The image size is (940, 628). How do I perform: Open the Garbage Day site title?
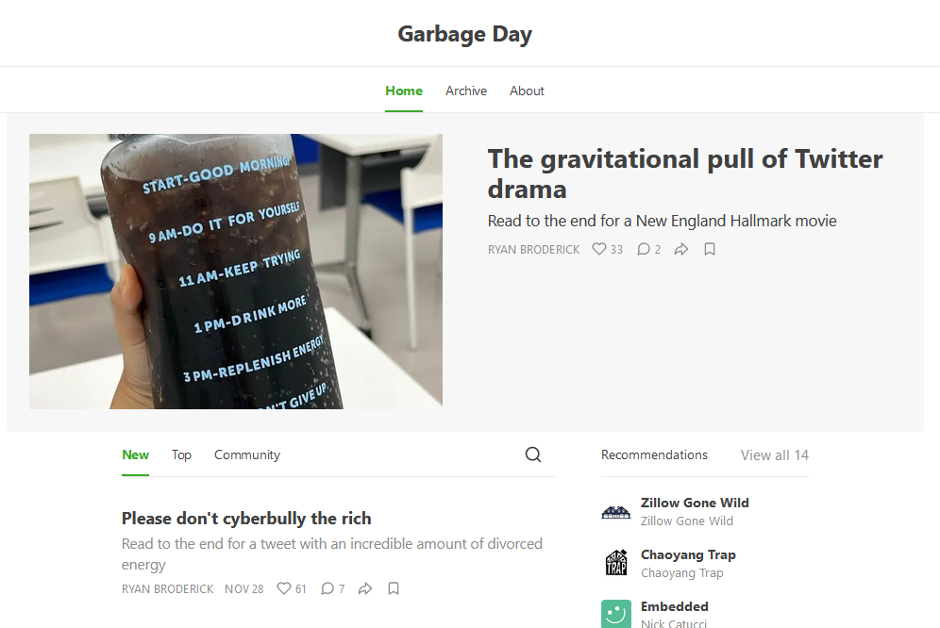(464, 34)
